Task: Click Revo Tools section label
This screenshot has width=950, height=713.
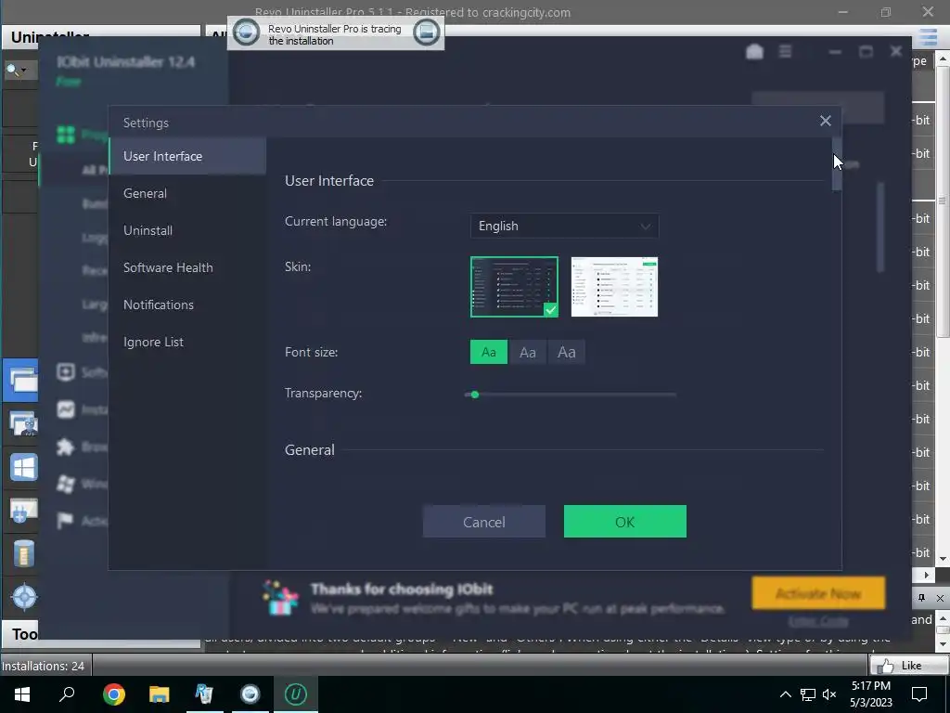Action: pos(24,634)
